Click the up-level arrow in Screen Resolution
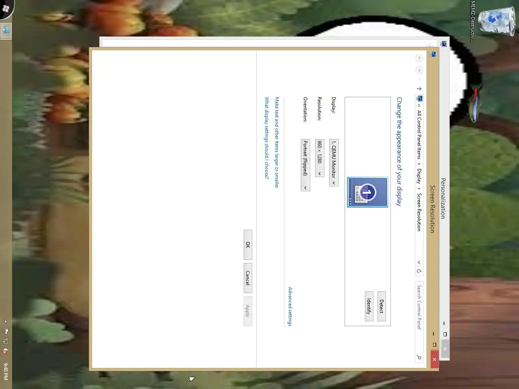 point(419,88)
